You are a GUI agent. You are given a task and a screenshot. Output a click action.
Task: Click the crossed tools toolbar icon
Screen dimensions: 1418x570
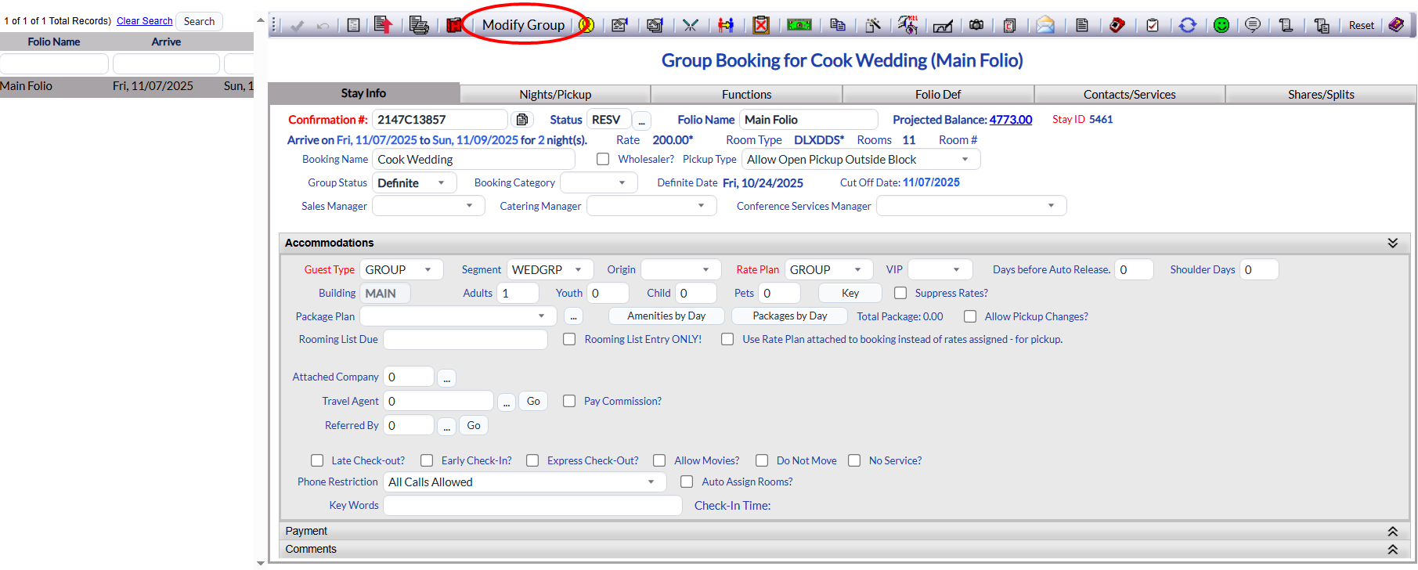(690, 25)
